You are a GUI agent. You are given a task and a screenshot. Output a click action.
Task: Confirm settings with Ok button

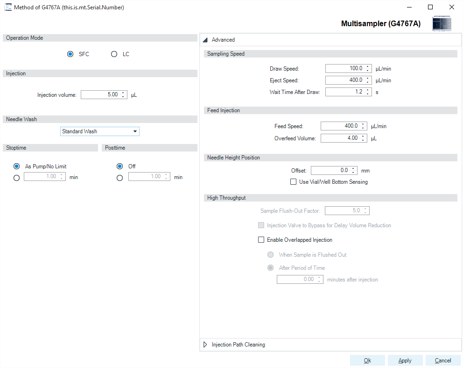click(x=367, y=360)
